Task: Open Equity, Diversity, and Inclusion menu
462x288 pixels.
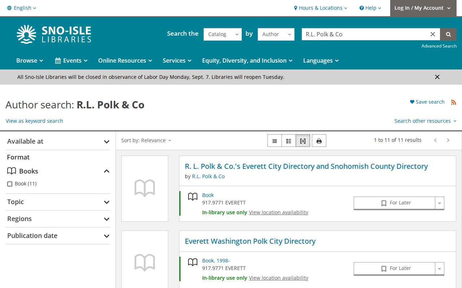Action: click(x=247, y=60)
